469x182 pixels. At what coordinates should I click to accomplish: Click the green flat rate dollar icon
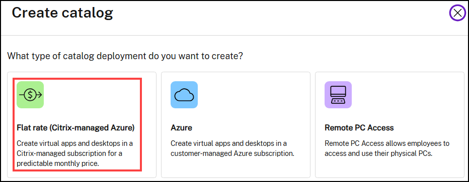[30, 95]
